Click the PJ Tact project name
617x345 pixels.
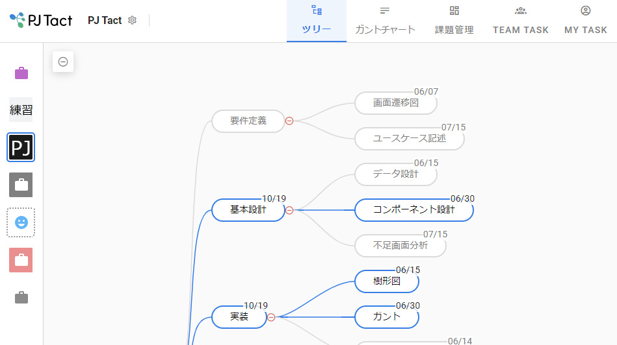point(105,20)
